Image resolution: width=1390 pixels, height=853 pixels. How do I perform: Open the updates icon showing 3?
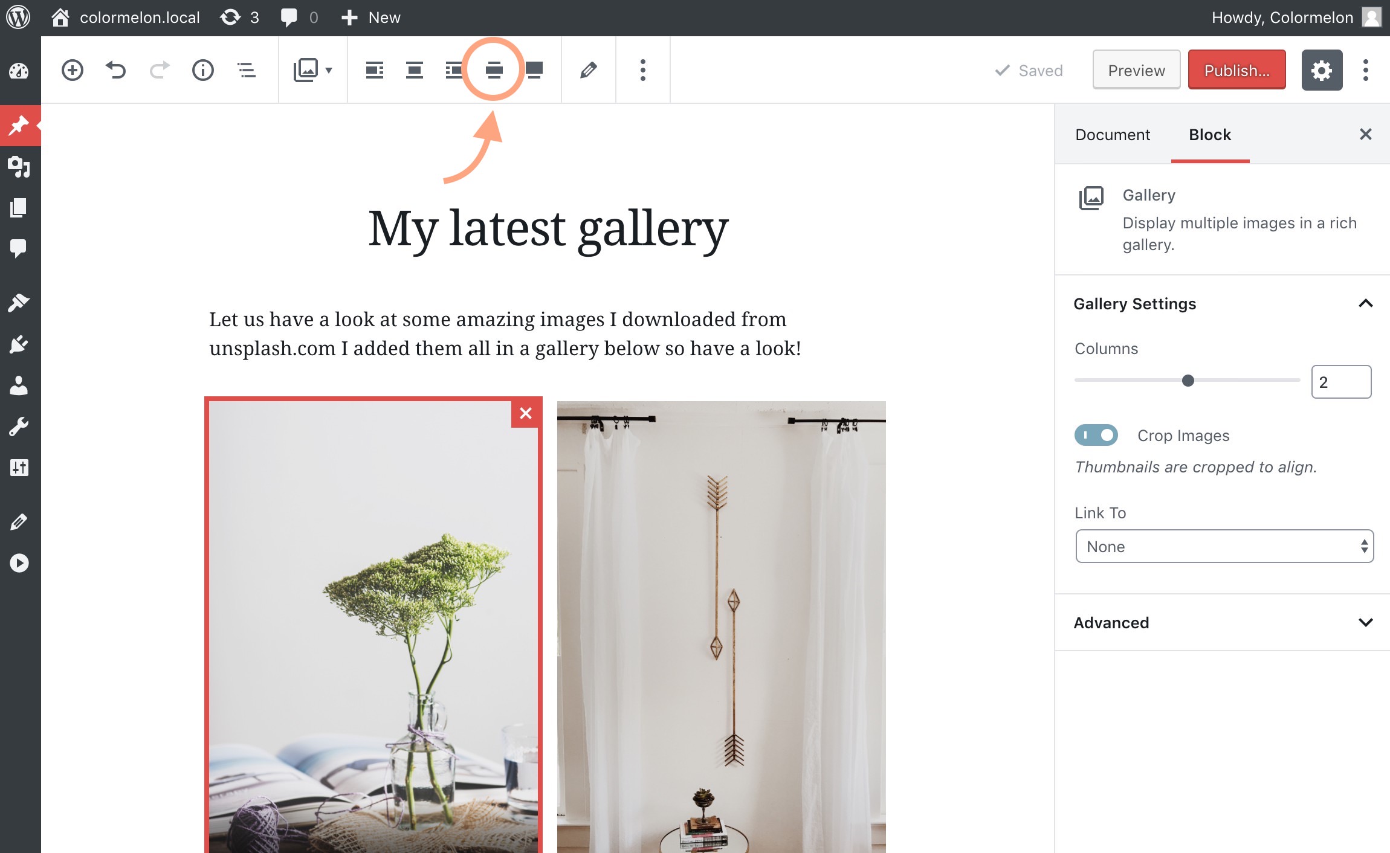239,18
